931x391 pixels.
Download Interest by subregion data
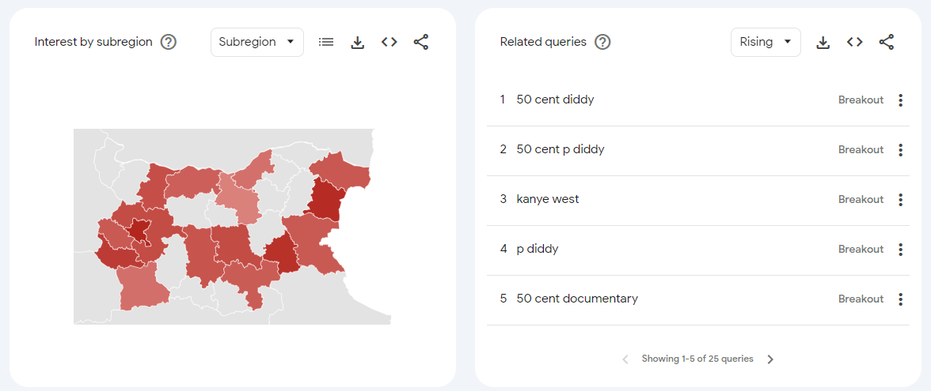tap(358, 42)
